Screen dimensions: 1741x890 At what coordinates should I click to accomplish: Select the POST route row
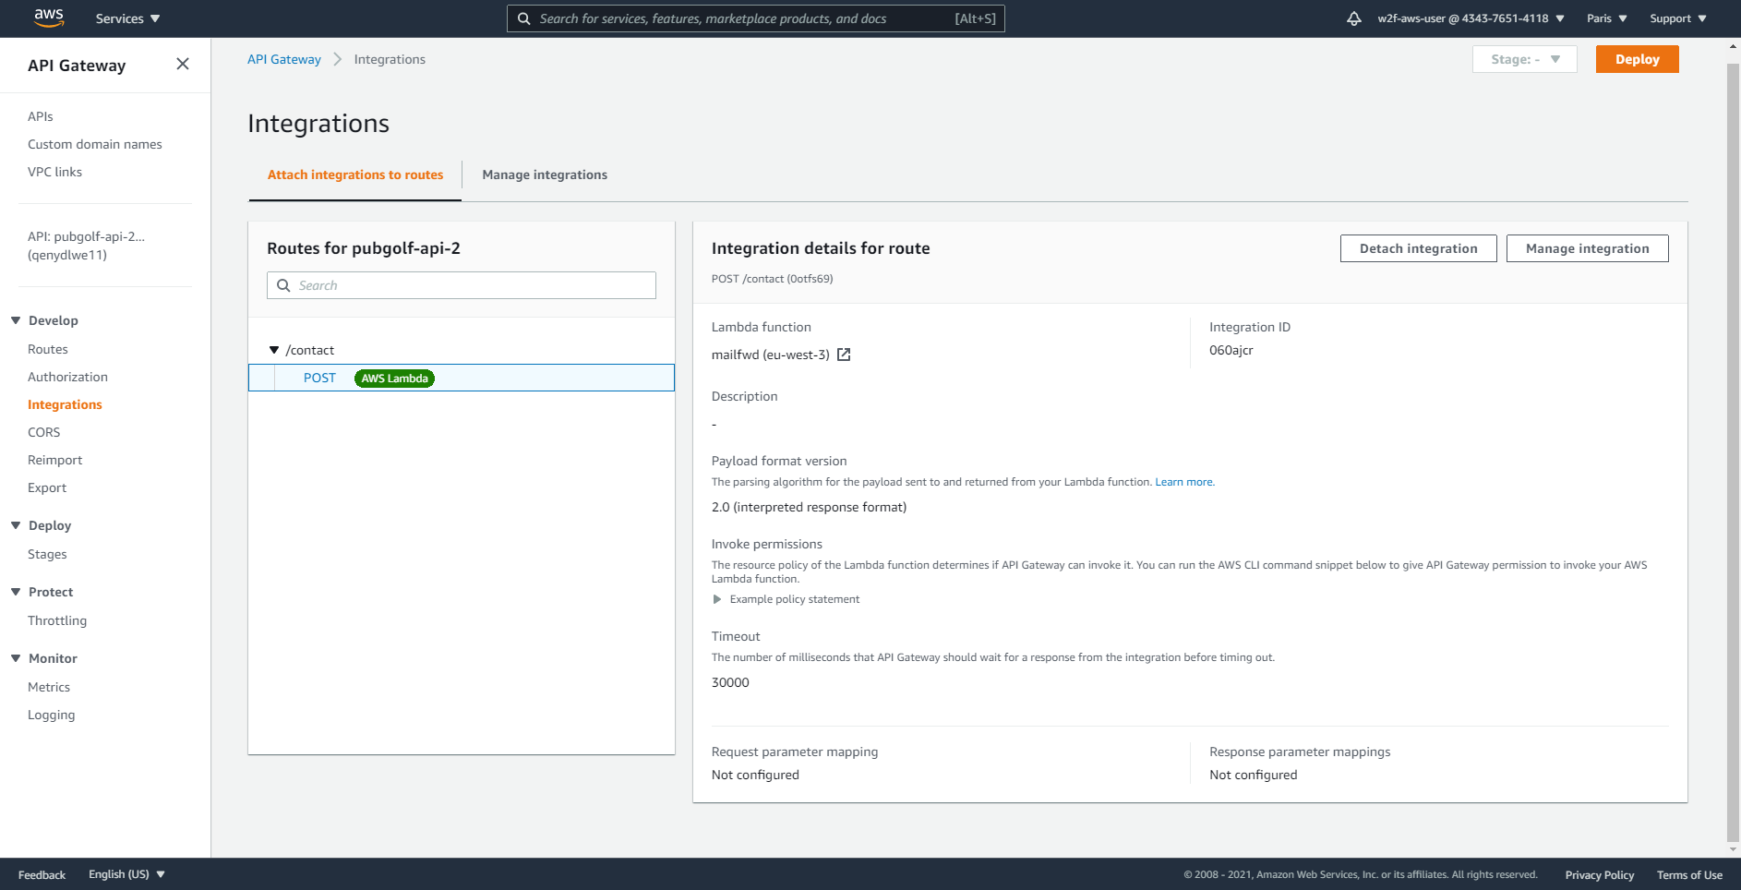coord(462,378)
